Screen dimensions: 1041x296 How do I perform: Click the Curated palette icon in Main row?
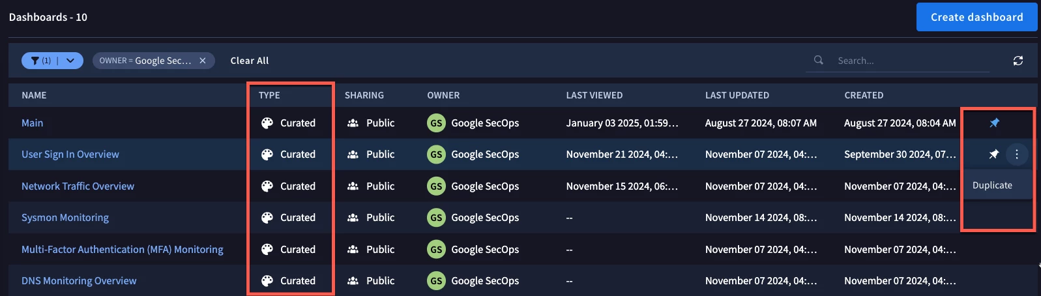point(267,123)
